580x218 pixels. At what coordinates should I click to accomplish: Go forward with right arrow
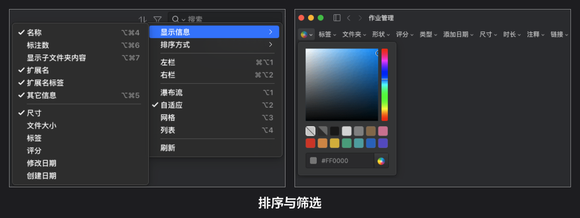360,17
